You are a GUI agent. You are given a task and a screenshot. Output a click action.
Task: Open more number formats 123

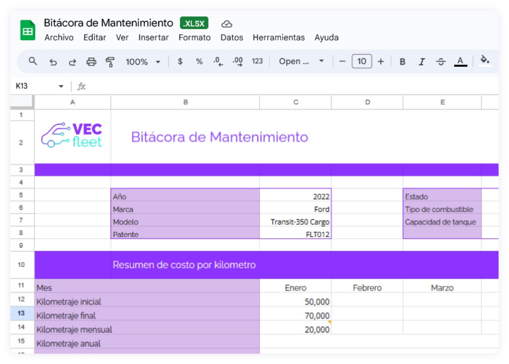click(x=257, y=61)
